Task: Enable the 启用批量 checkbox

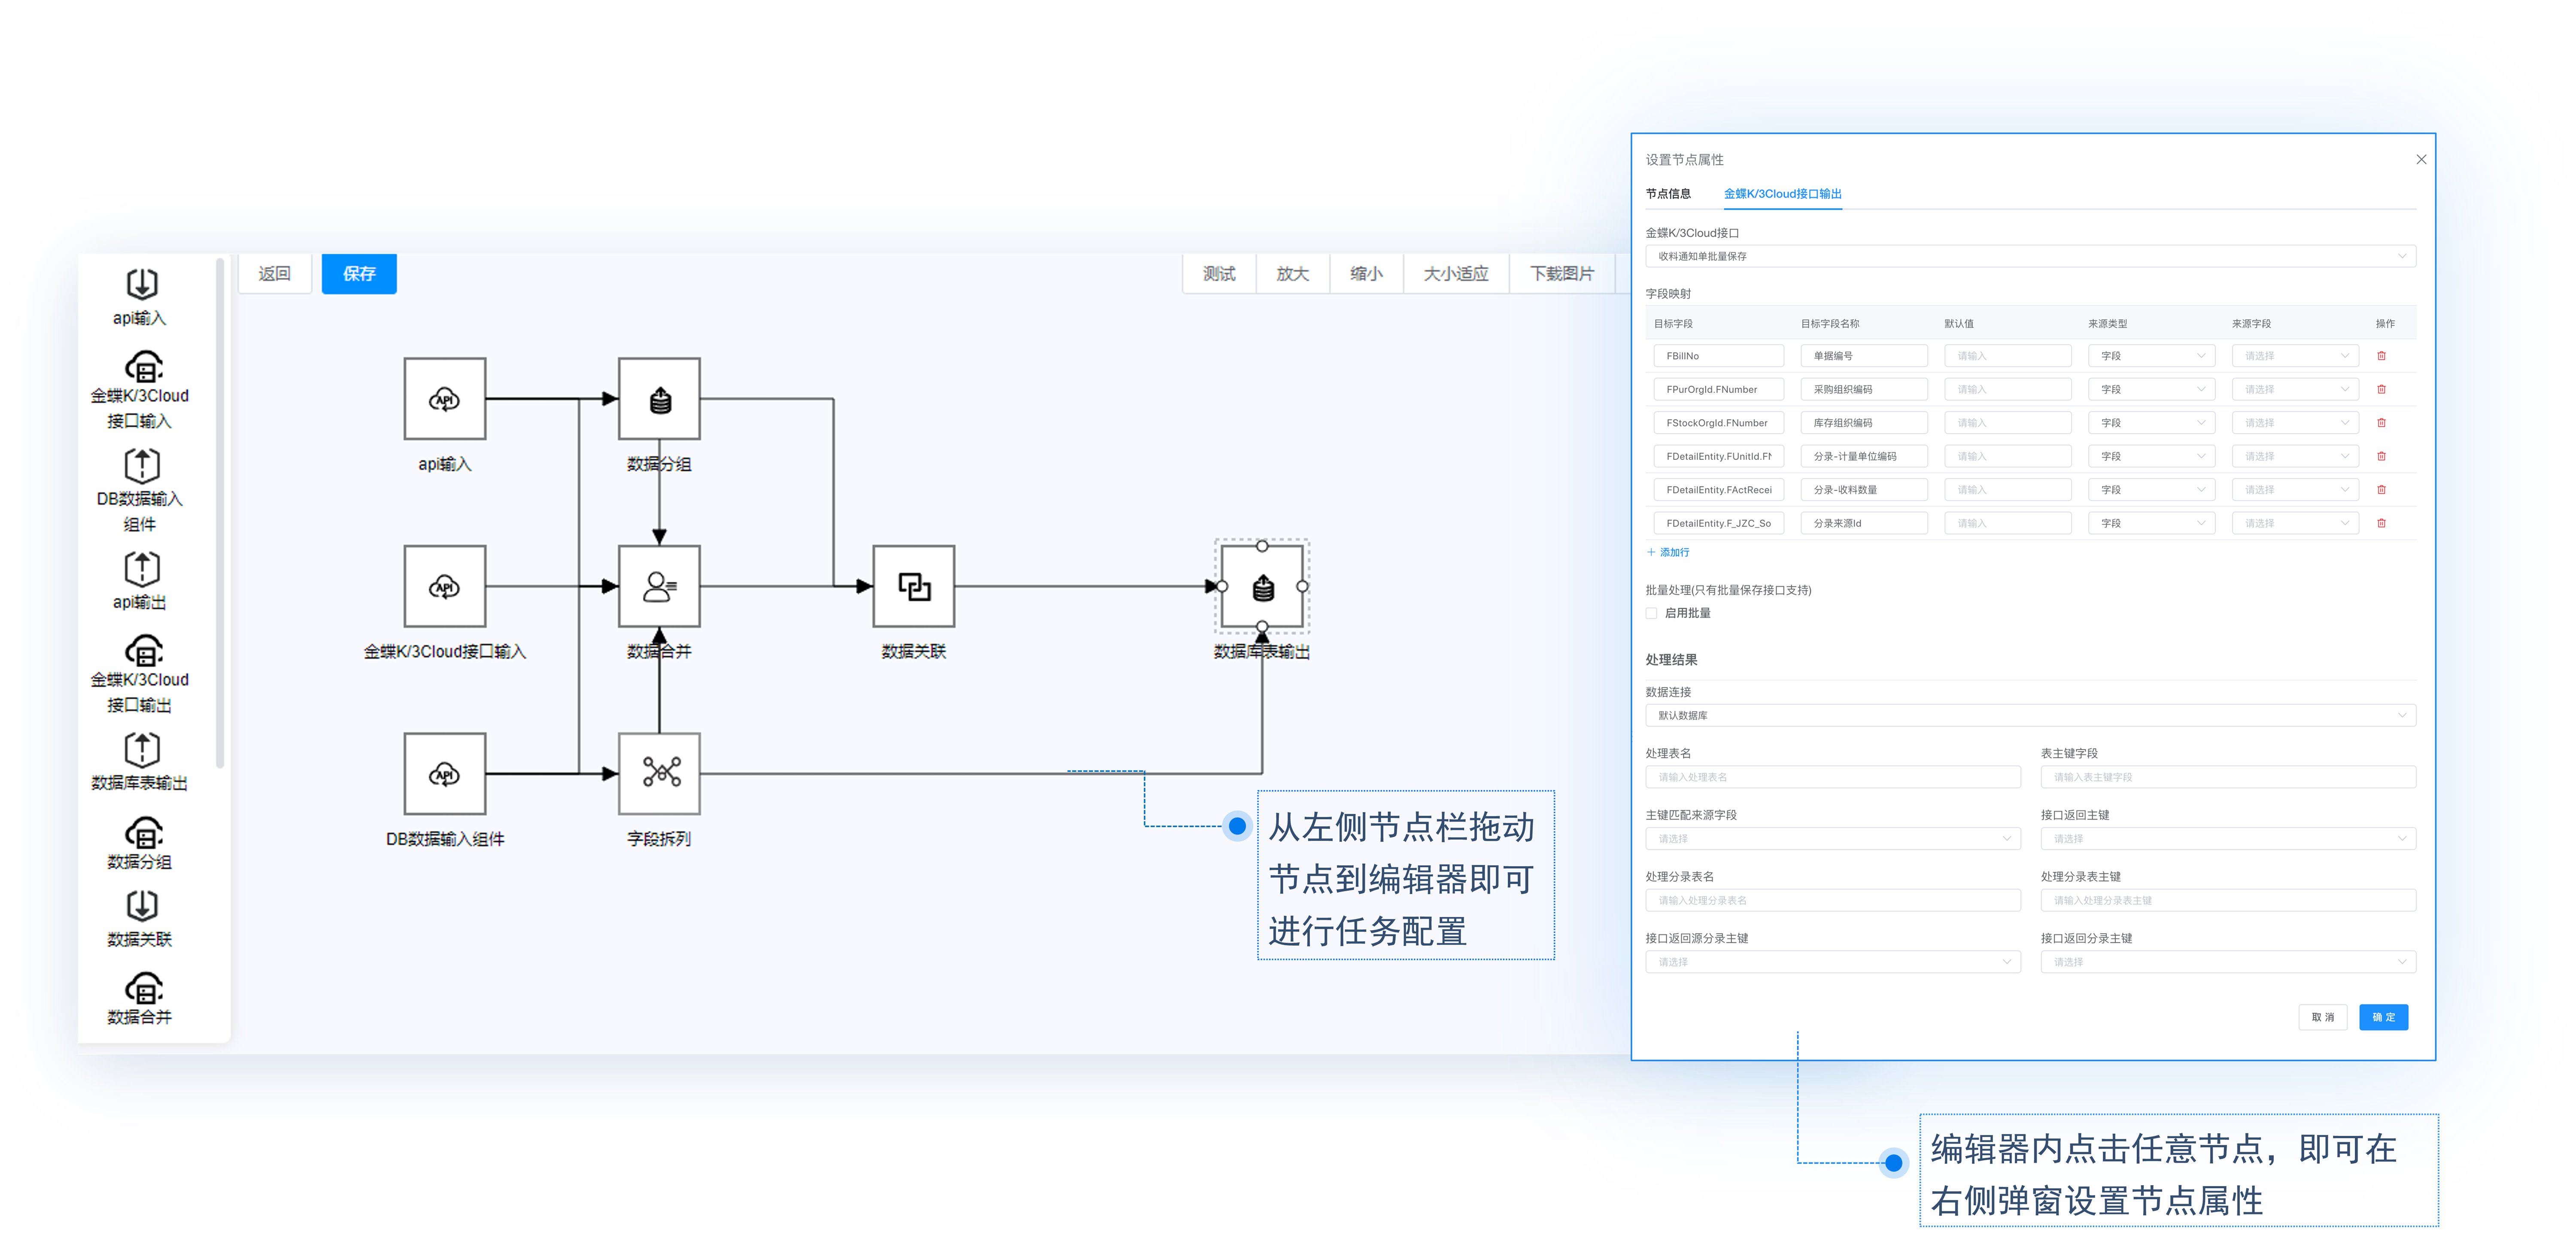Action: (1652, 613)
